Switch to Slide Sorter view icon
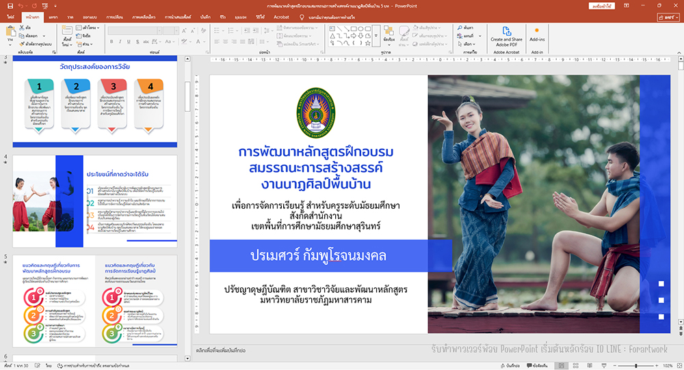The height and width of the screenshot is (370, 684). click(x=575, y=366)
